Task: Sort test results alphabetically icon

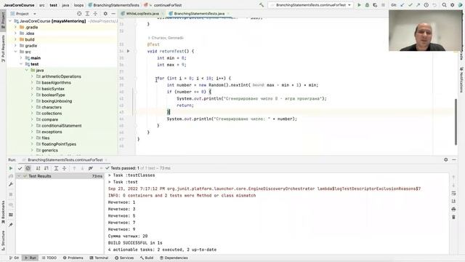Action: pyautogui.click(x=38, y=168)
